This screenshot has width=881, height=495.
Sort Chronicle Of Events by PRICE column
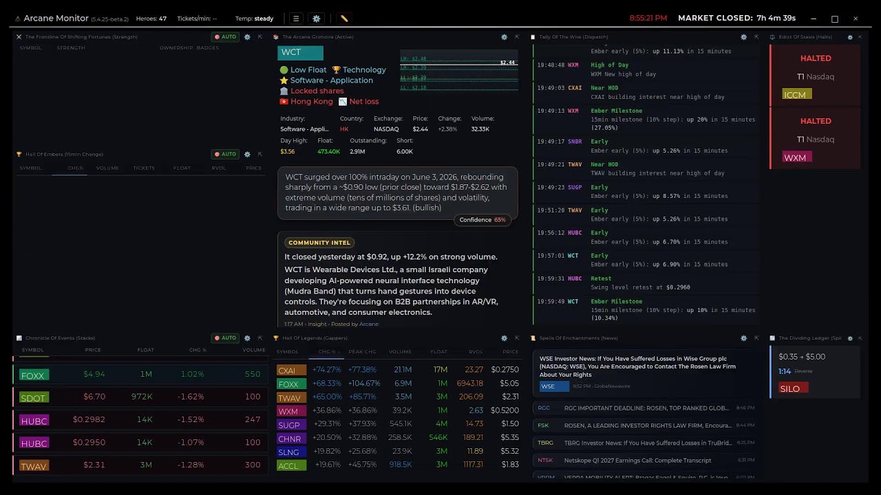click(x=93, y=350)
